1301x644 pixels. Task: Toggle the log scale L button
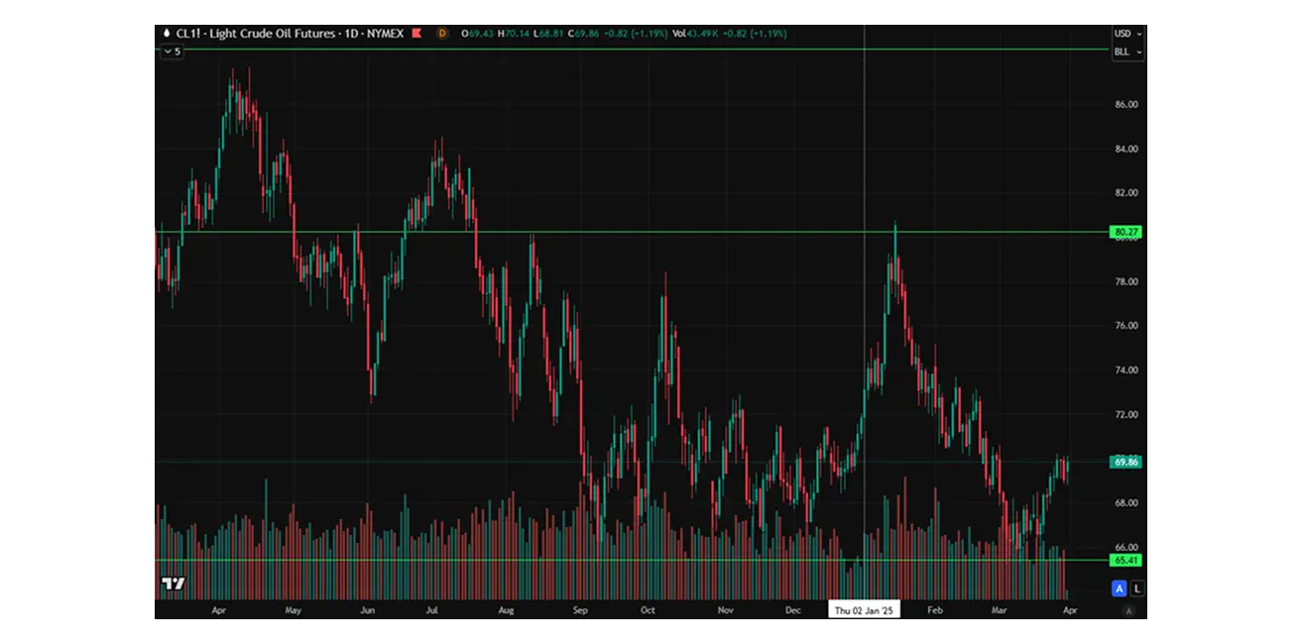[x=1136, y=589]
